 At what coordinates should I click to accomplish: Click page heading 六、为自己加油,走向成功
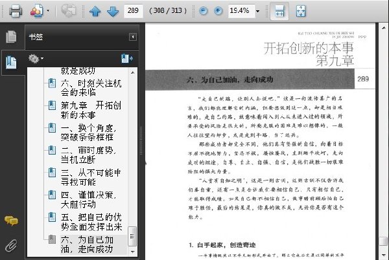230,80
